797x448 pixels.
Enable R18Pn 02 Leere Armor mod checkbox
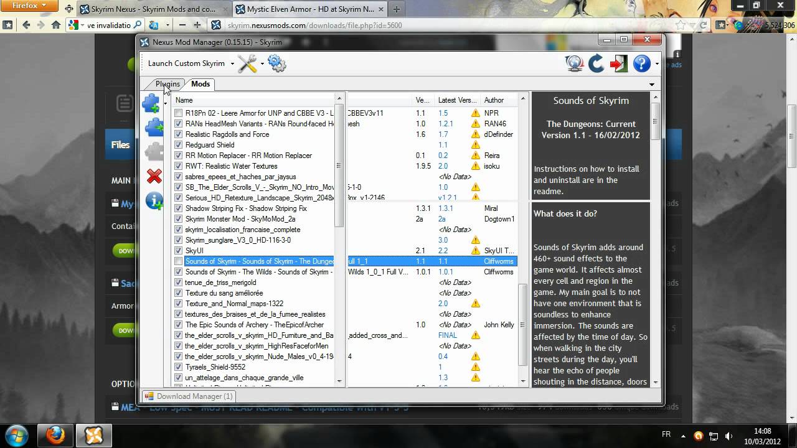pyautogui.click(x=179, y=113)
